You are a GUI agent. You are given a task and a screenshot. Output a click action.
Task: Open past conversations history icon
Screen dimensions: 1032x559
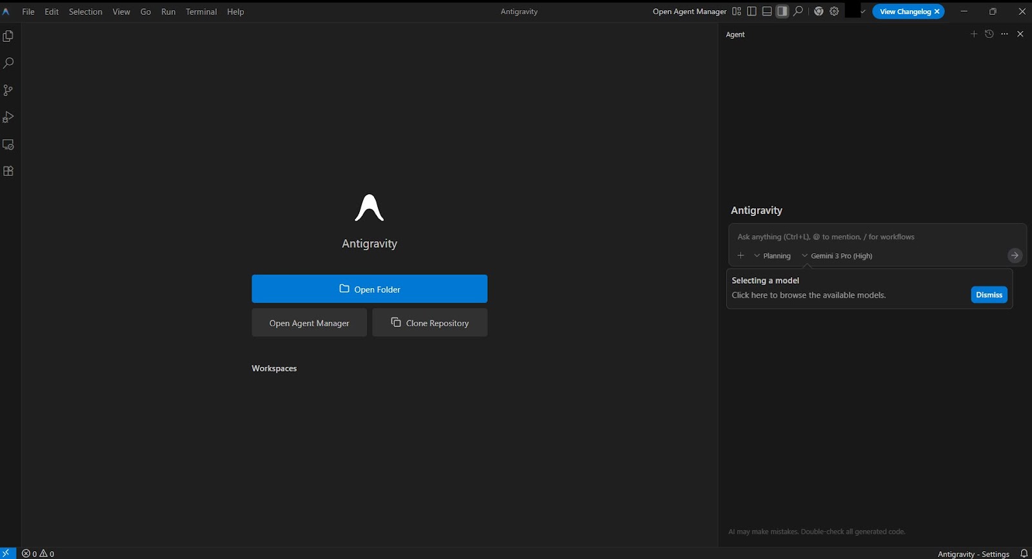(x=989, y=34)
